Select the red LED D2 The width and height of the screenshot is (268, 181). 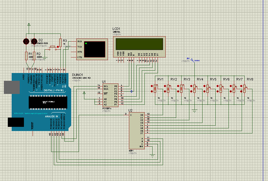tap(34, 42)
